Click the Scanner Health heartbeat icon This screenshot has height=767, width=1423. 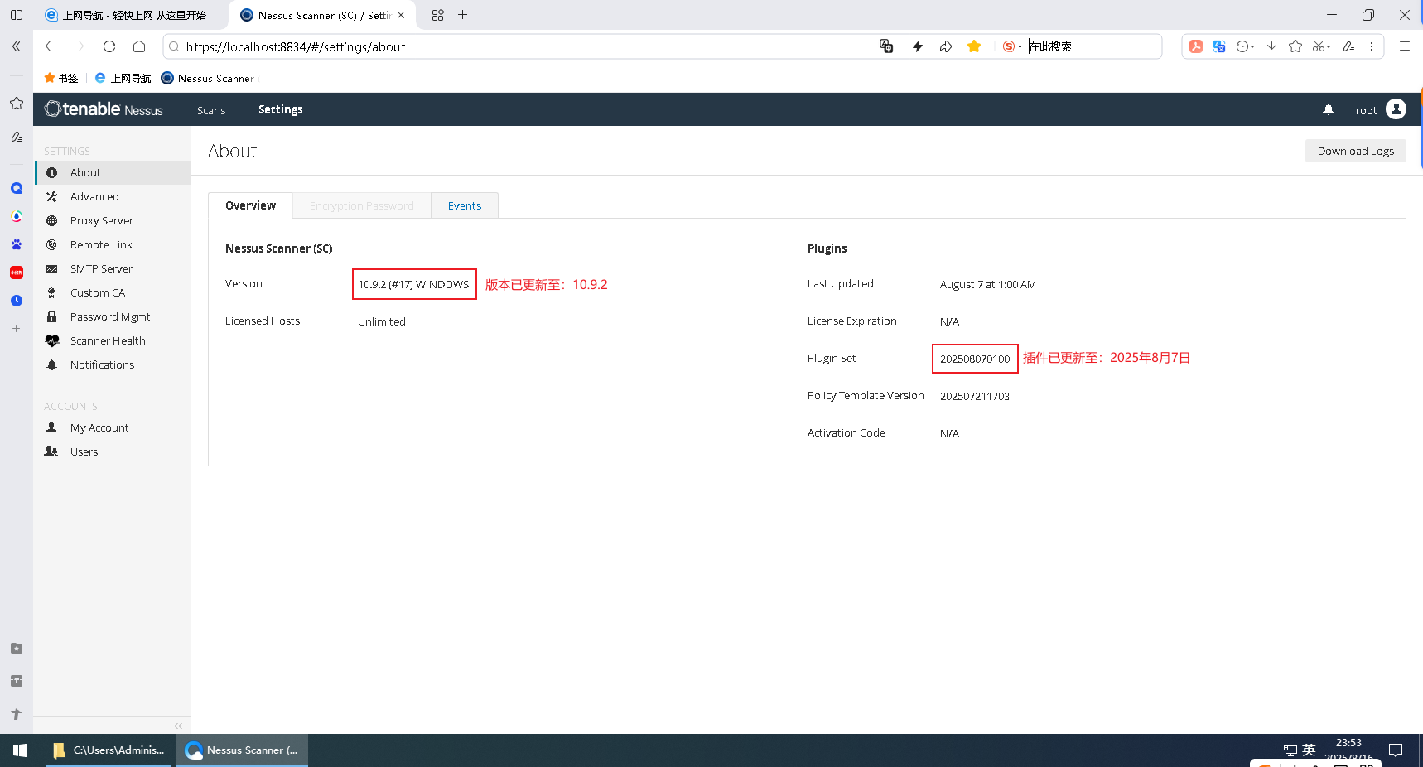coord(51,341)
